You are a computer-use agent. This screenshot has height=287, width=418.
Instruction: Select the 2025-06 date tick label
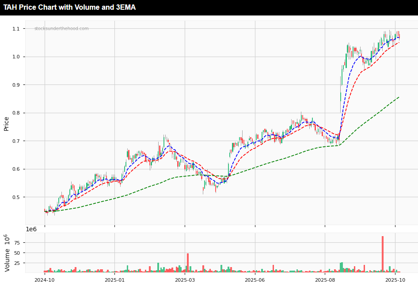pos(256,280)
